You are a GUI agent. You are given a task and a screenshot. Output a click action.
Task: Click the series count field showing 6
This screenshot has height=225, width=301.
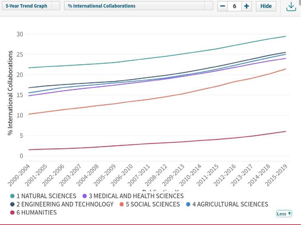234,6
